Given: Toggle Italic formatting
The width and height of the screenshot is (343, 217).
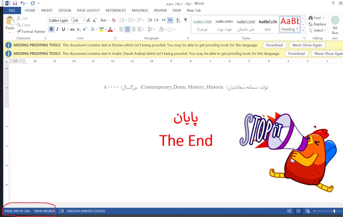Looking at the screenshot, I should point(57,29).
